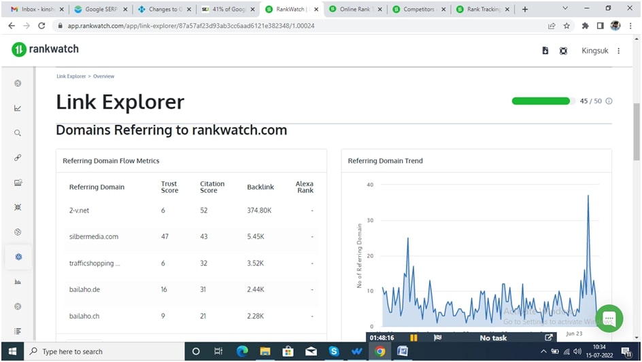Open the monitor icon in the sidebar
The width and height of the screenshot is (642, 362).
tap(18, 183)
